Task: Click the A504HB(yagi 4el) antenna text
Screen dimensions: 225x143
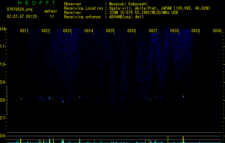Action: (126, 17)
